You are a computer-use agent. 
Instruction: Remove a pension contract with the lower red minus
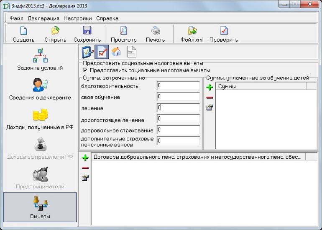coord(85,168)
